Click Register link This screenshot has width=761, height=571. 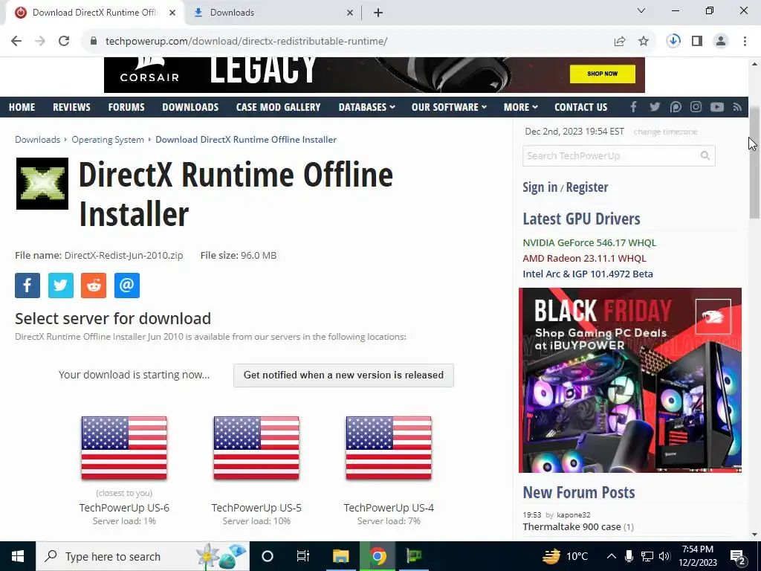click(x=587, y=187)
